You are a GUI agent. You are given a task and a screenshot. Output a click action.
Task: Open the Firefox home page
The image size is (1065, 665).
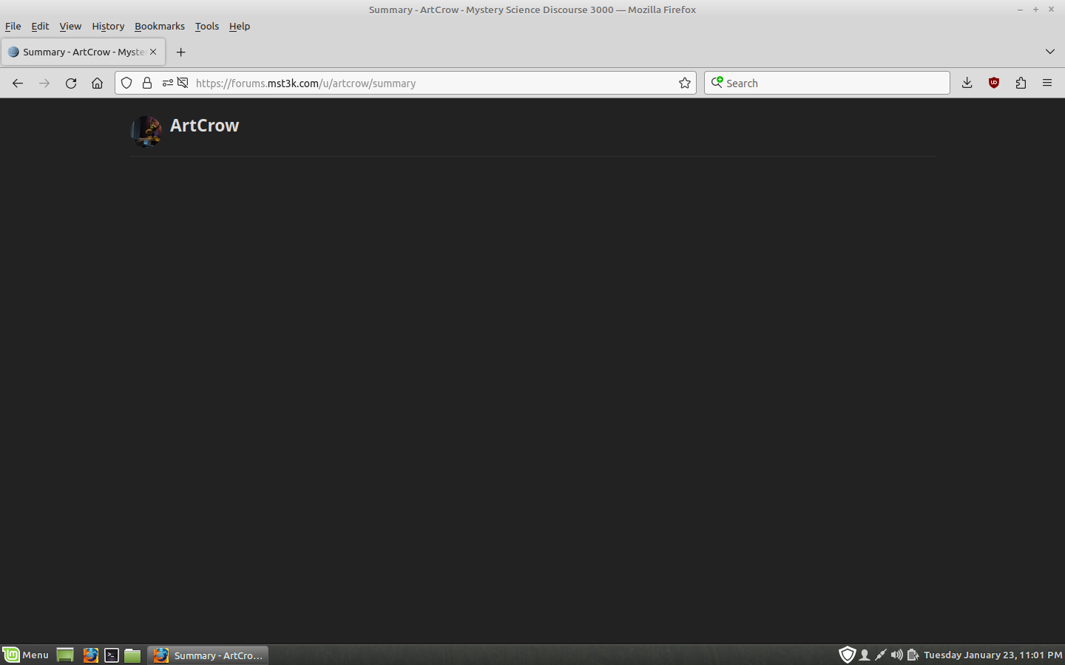97,83
